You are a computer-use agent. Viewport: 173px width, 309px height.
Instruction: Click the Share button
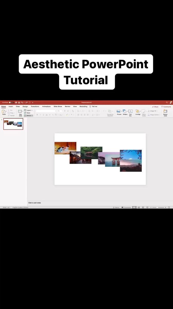pos(155,107)
